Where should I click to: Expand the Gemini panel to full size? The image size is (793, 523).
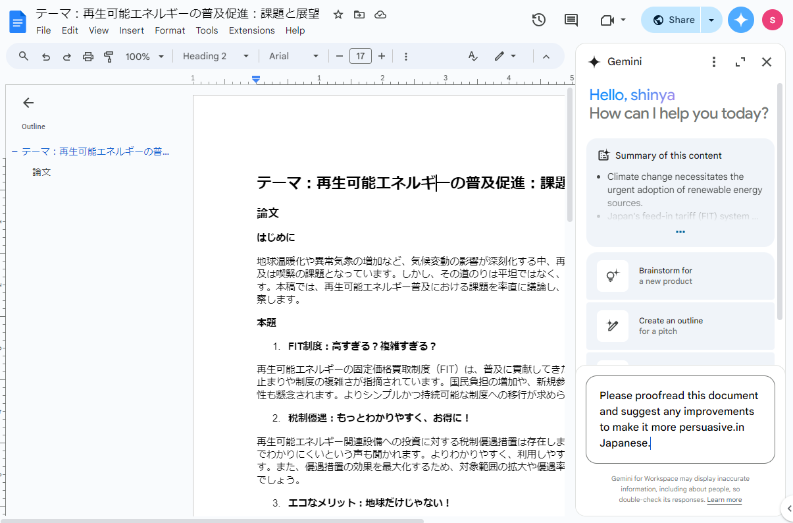point(740,62)
